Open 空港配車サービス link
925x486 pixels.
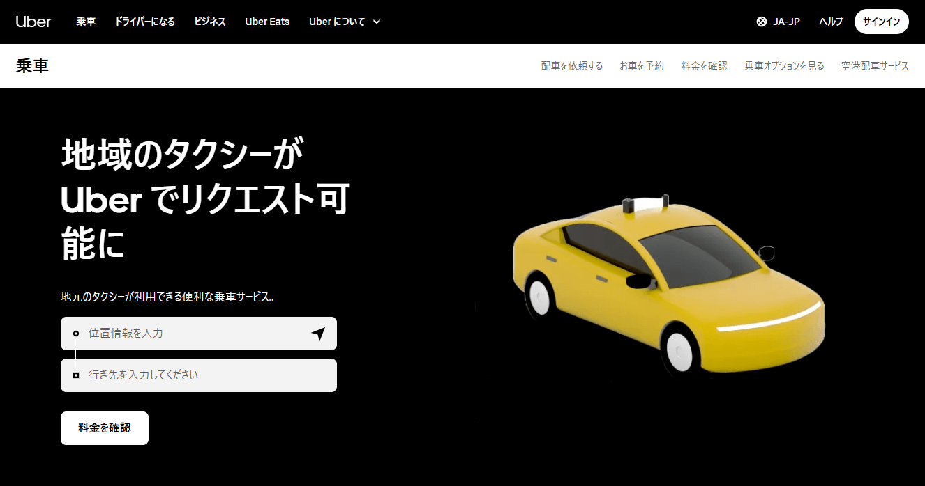point(875,66)
